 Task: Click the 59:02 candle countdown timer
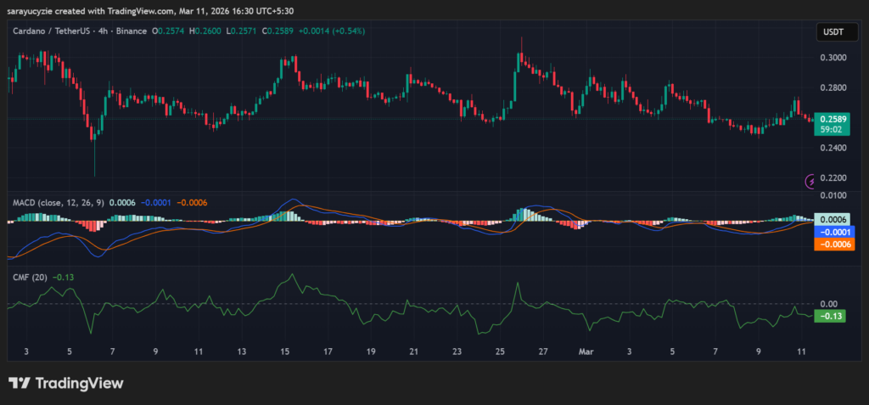point(829,129)
